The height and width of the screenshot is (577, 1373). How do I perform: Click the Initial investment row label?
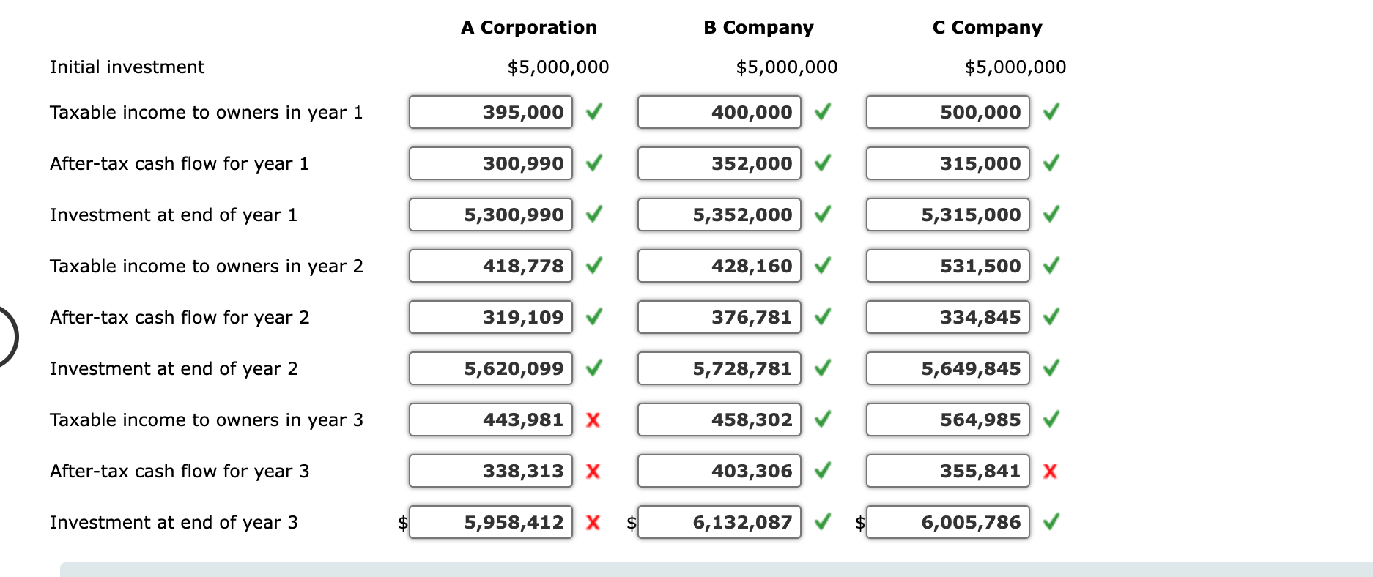[126, 67]
